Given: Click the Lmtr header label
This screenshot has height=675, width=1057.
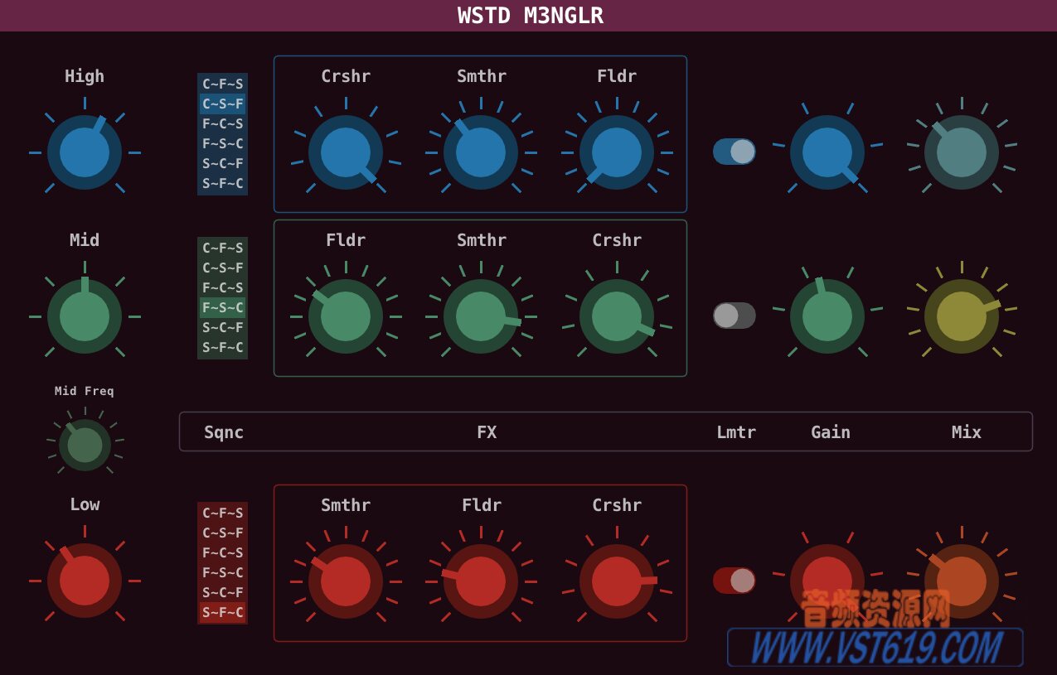Looking at the screenshot, I should point(736,432).
